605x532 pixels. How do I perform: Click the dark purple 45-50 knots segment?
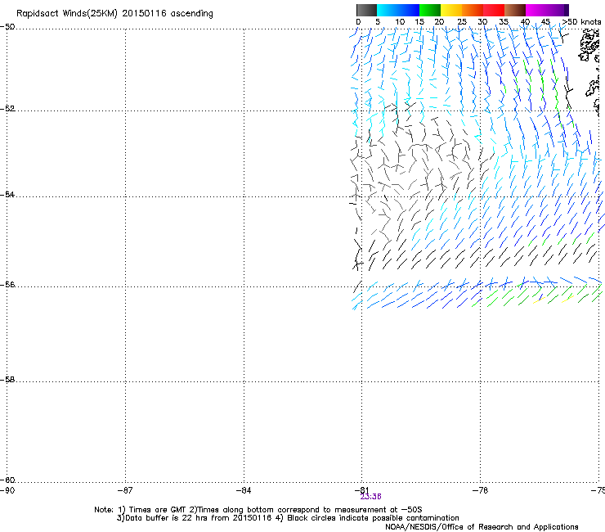pos(558,10)
